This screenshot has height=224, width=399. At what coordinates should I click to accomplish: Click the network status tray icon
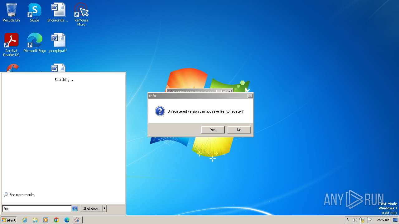(x=362, y=220)
